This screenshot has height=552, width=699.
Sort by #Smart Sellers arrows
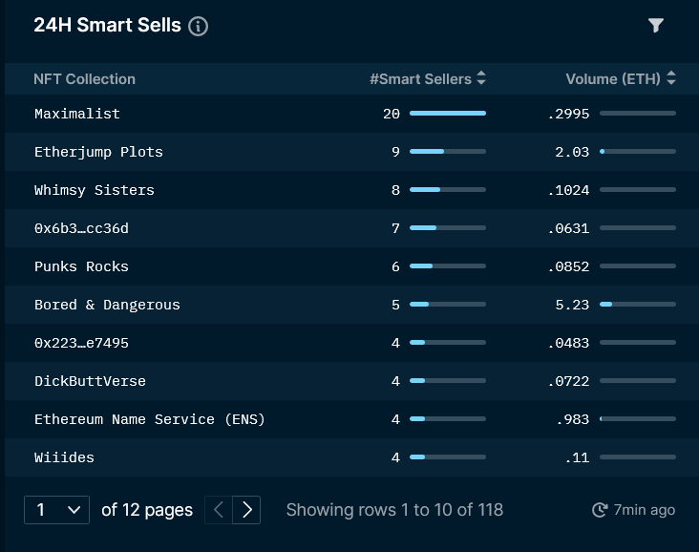point(481,78)
